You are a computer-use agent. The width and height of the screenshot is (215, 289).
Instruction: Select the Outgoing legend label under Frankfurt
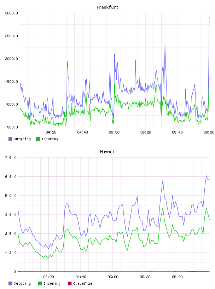click(x=22, y=139)
